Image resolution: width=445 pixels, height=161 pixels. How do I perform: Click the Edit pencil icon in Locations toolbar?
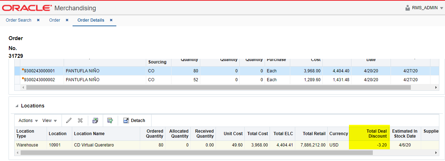point(69,121)
